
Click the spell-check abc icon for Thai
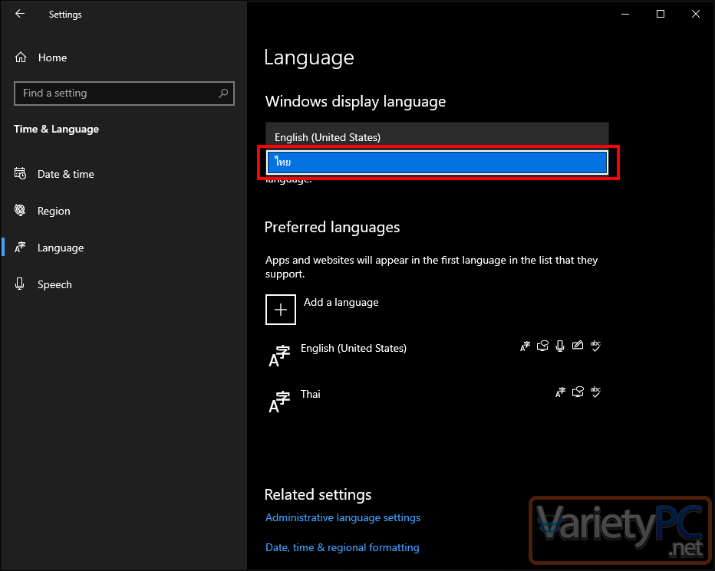(x=595, y=392)
